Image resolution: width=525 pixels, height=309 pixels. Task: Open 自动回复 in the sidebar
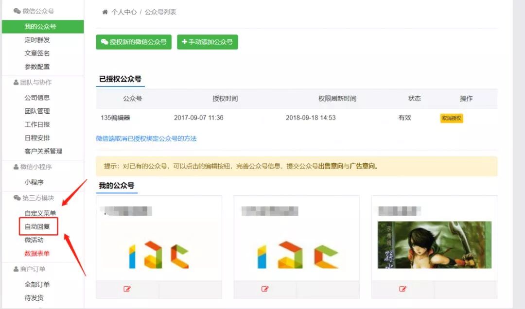click(37, 226)
